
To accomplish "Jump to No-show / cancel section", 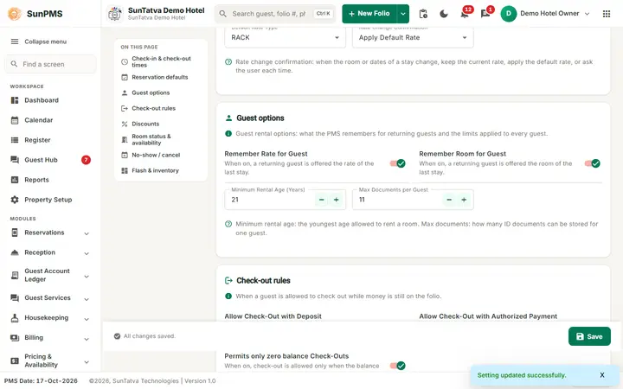I will [161, 156].
